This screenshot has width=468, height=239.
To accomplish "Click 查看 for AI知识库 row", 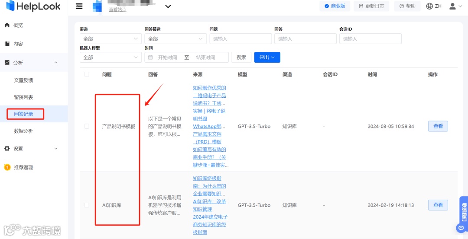I will [438, 205].
